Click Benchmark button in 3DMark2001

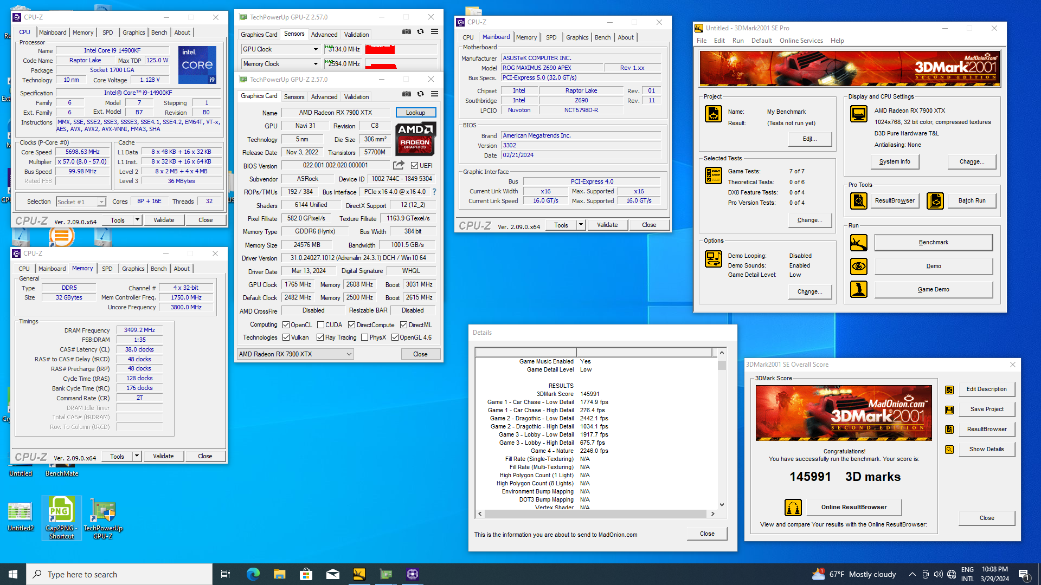[x=933, y=243]
